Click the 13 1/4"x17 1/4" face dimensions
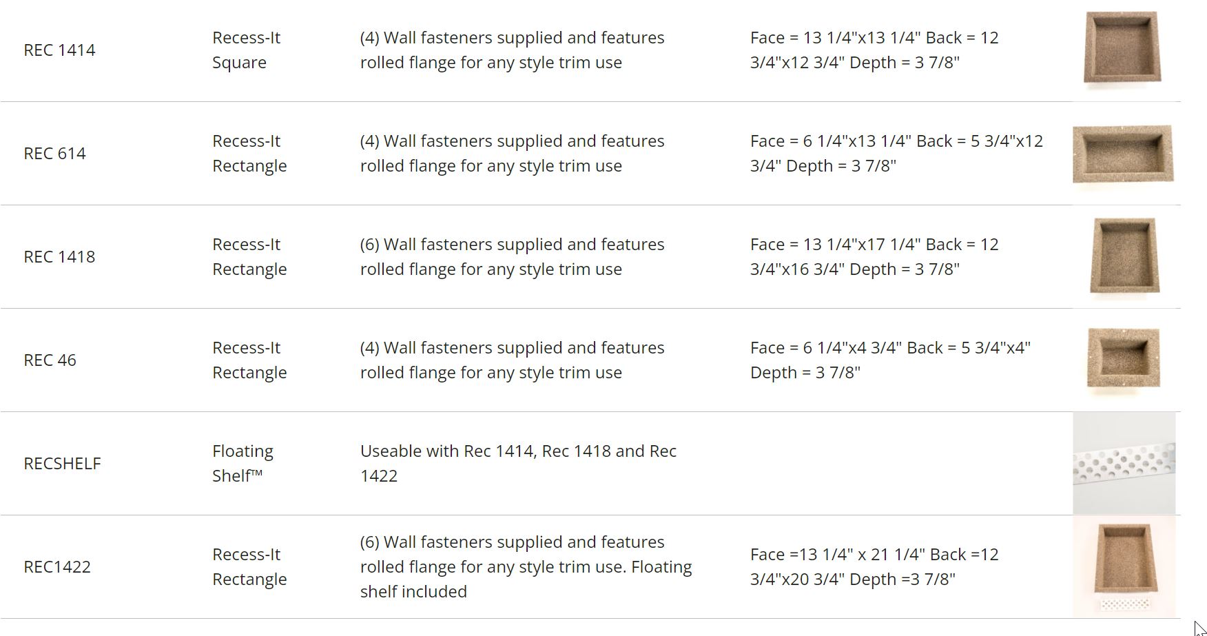 (874, 257)
